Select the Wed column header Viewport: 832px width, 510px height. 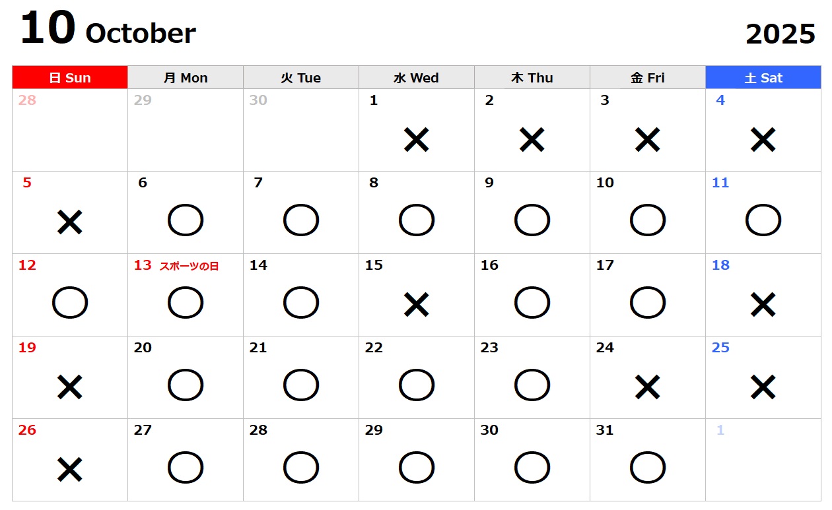[x=417, y=78]
